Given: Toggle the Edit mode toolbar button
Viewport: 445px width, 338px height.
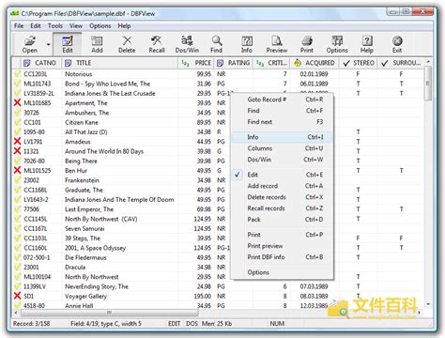Looking at the screenshot, I should [68, 44].
